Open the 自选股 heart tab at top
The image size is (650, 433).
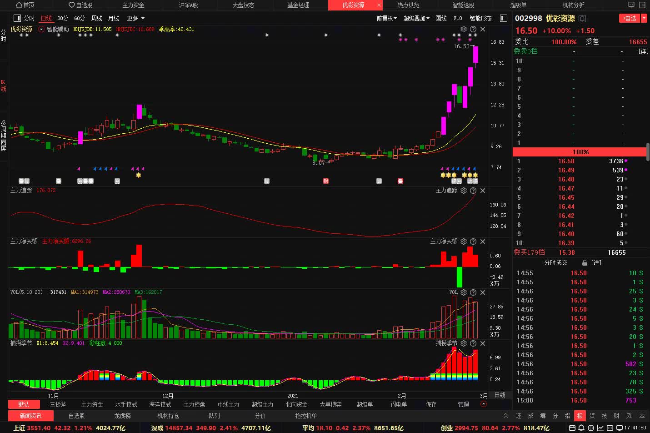tap(80, 5)
